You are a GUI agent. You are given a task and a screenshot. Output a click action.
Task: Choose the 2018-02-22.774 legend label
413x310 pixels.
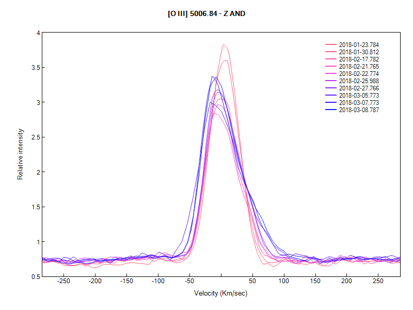(x=359, y=74)
